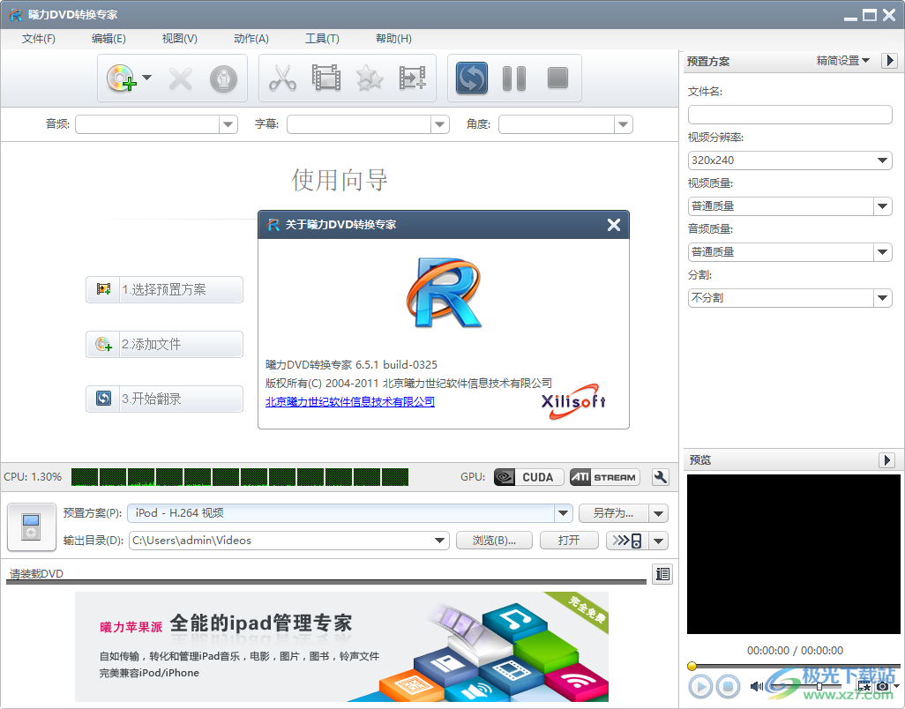905x709 pixels.
Task: Expand the 输出目录(D) path dropdown
Action: 439,541
